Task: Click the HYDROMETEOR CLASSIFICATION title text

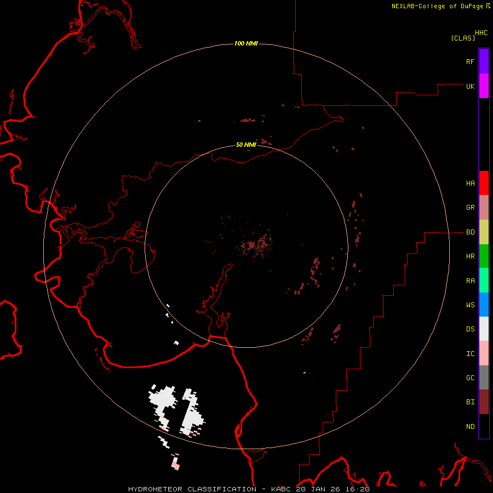Action: [x=192, y=489]
